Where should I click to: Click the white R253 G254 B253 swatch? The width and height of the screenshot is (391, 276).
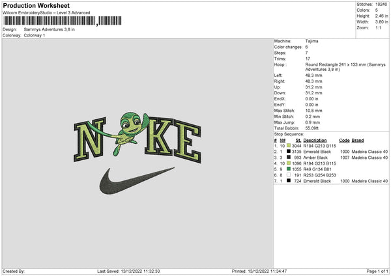[x=289, y=175]
